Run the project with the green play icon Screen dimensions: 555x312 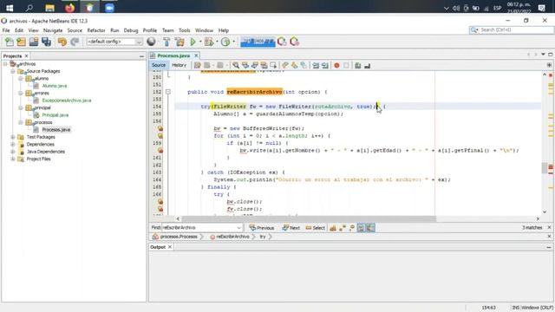(193, 42)
